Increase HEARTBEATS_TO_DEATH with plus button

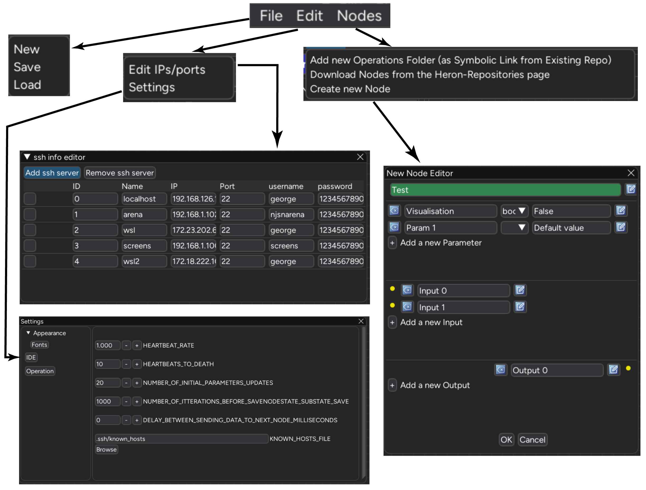click(x=137, y=364)
